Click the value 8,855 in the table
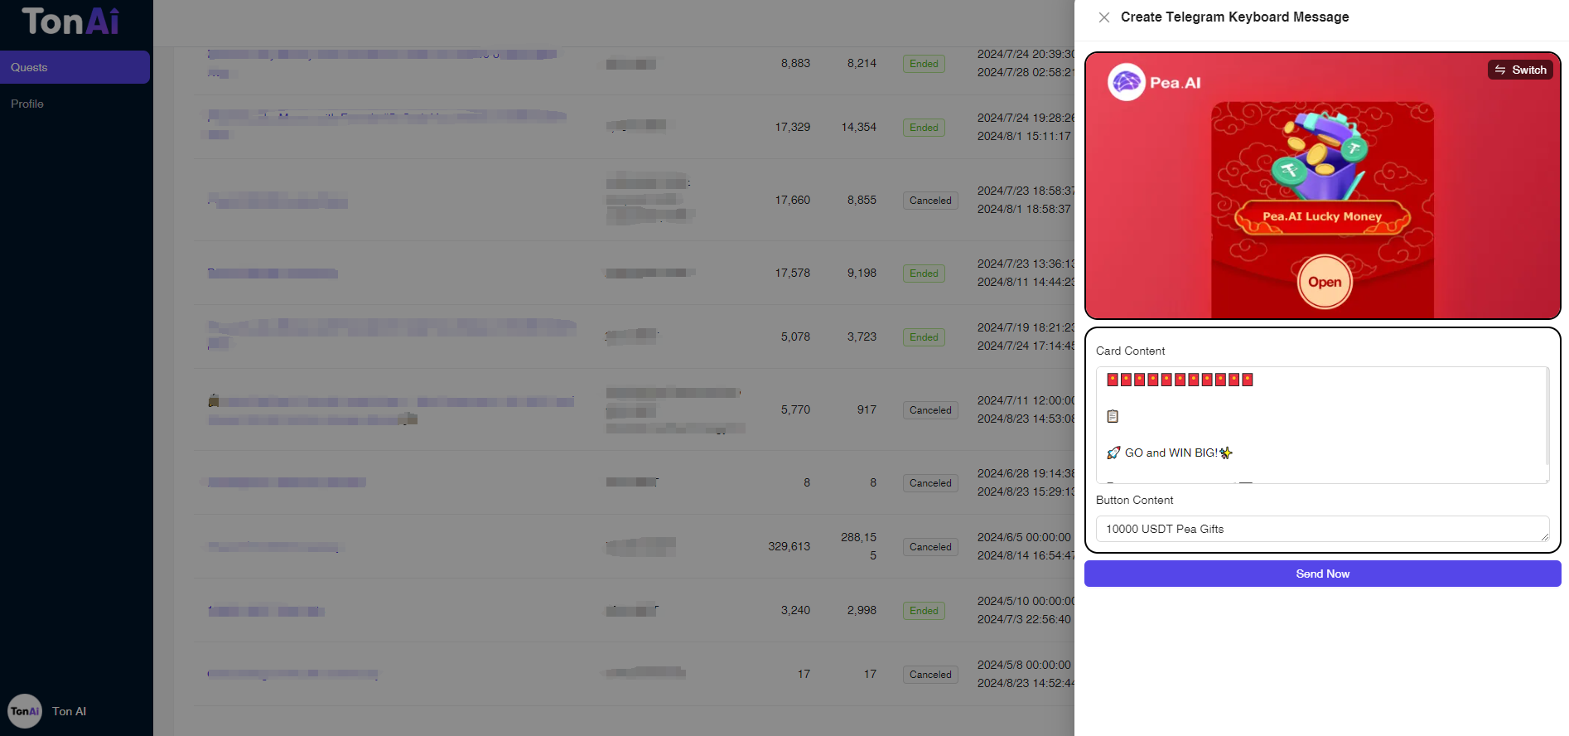Screen dimensions: 1569x736 click(x=862, y=200)
